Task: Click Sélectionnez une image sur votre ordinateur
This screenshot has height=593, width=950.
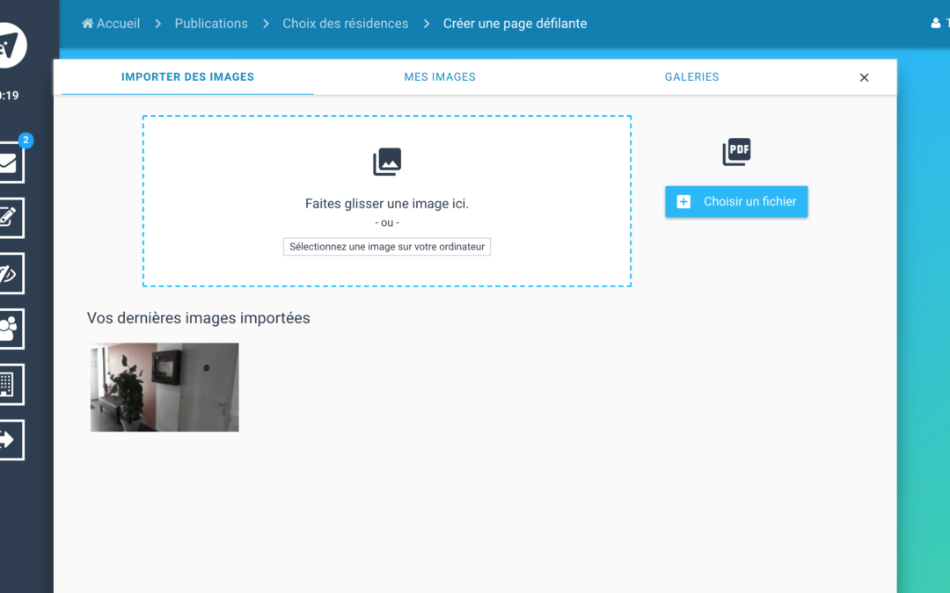Action: pyautogui.click(x=387, y=247)
